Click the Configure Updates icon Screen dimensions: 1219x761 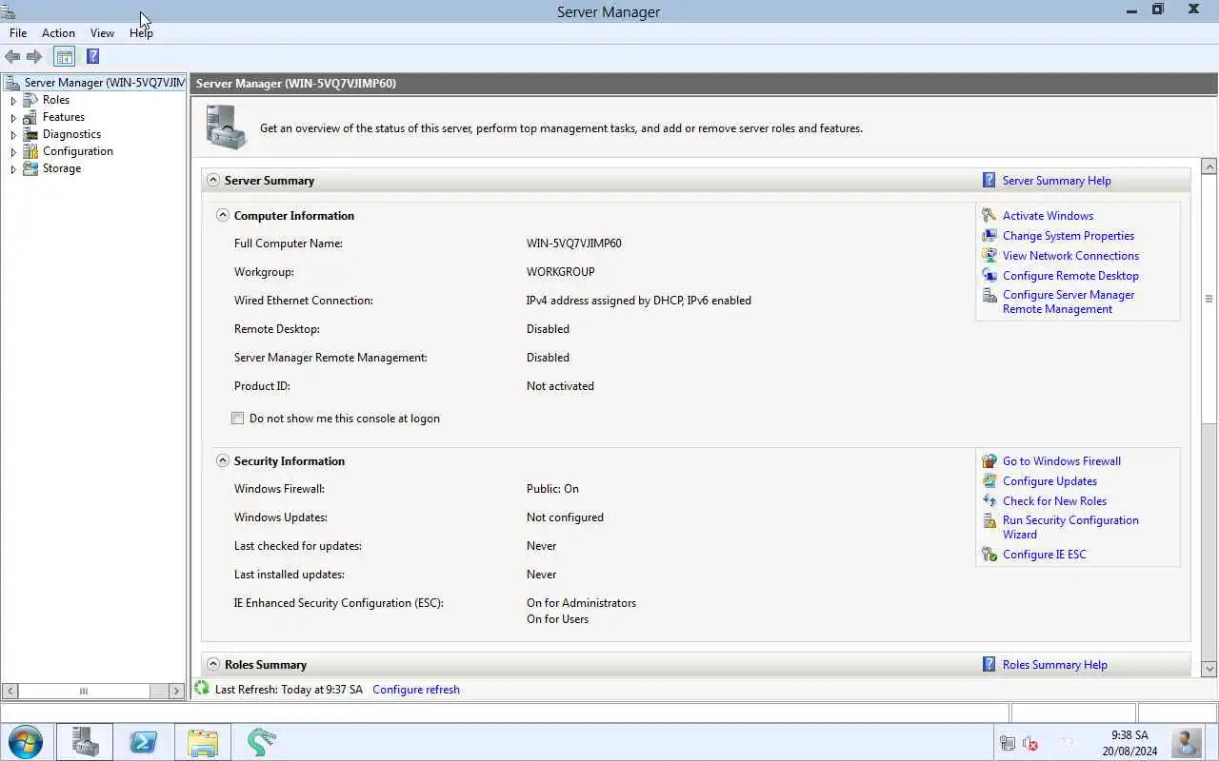989,481
